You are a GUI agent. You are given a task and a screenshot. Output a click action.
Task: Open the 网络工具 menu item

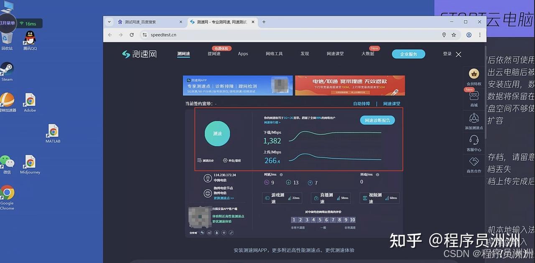[274, 54]
